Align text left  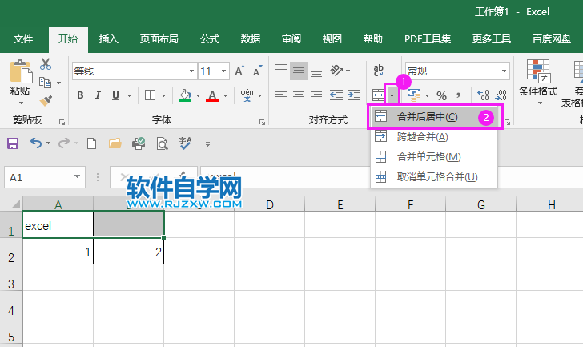(x=281, y=95)
